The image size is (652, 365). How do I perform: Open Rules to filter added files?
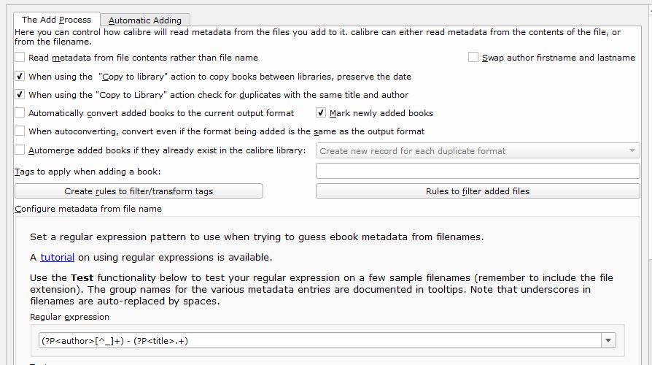478,191
